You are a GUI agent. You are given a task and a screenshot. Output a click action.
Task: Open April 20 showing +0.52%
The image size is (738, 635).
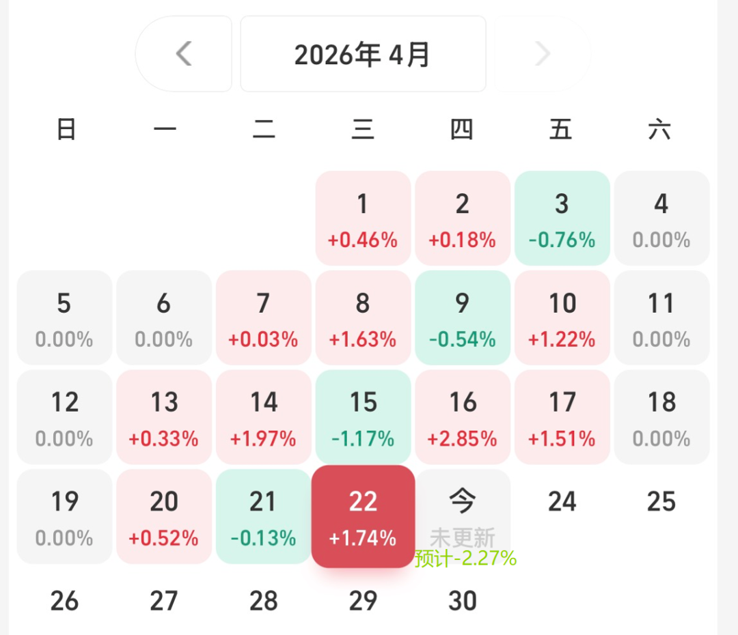point(164,516)
